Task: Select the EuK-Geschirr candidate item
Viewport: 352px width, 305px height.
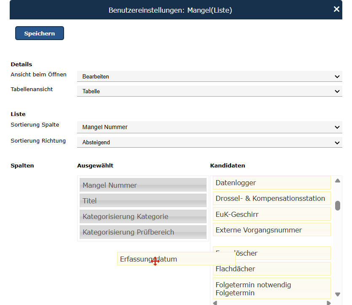Action: 271,214
